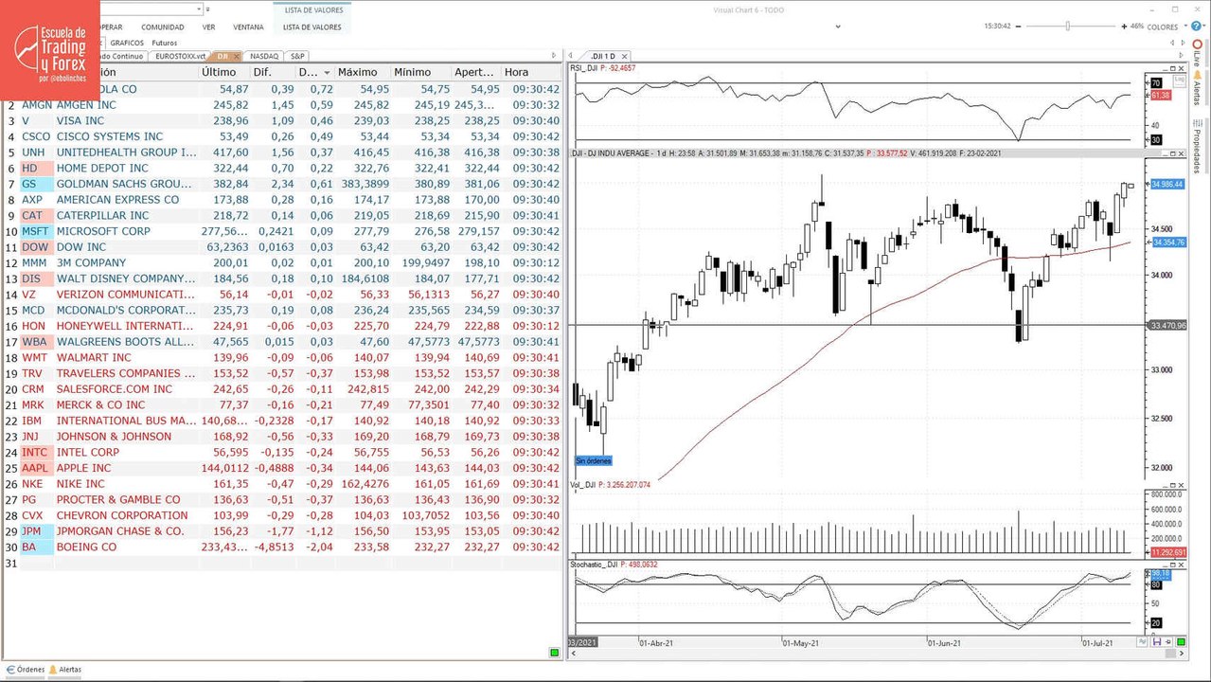The image size is (1211, 682).
Task: Click the arrow icon left of the green square below the chart
Action: [x=1167, y=641]
